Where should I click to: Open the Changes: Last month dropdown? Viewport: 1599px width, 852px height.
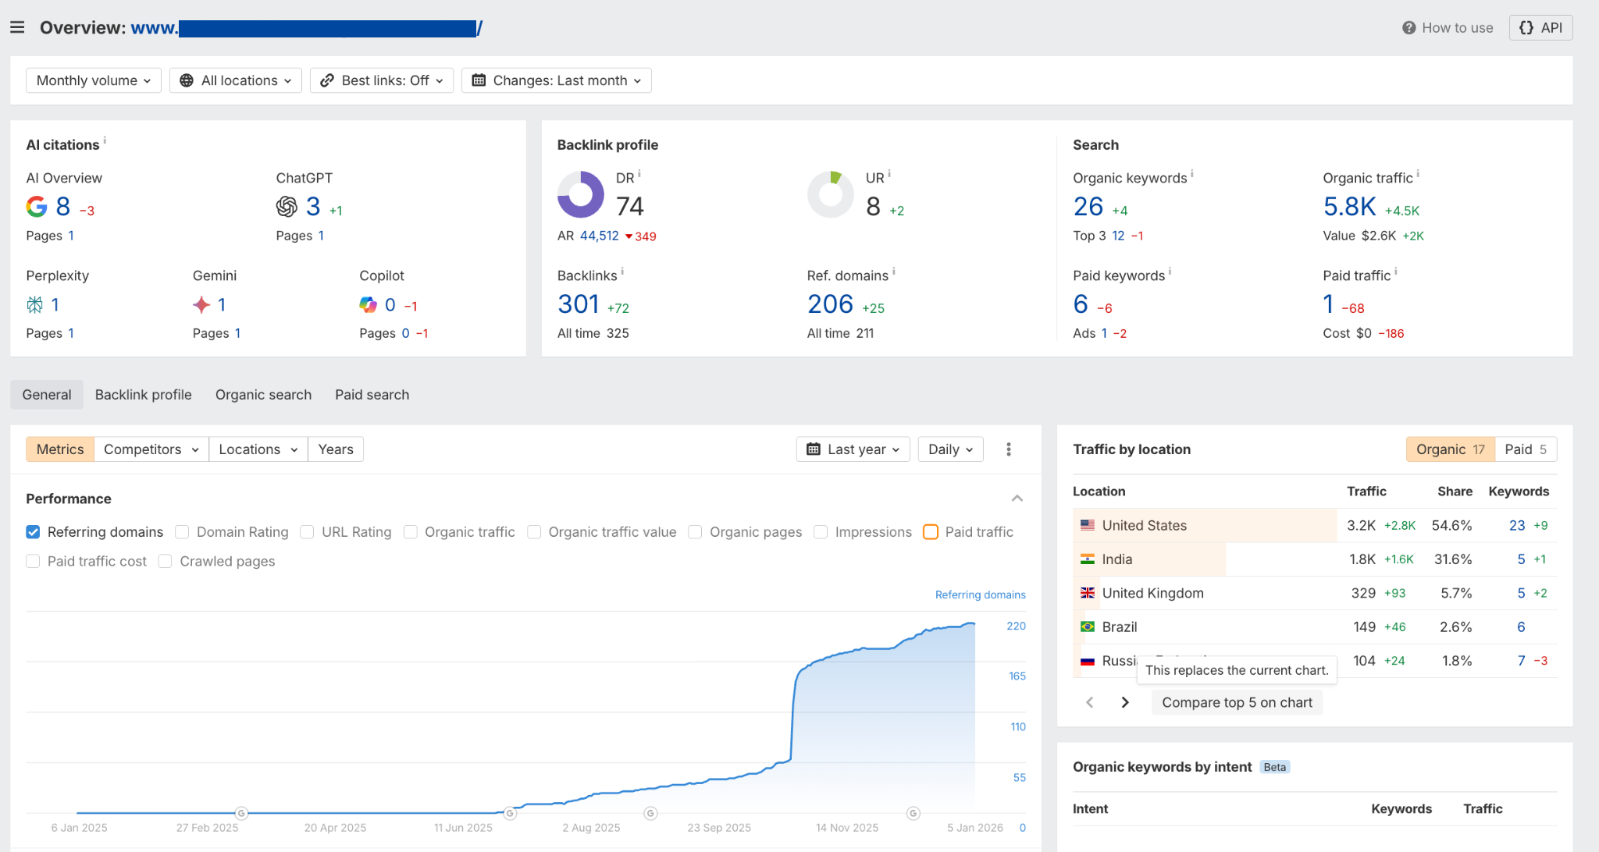[556, 80]
